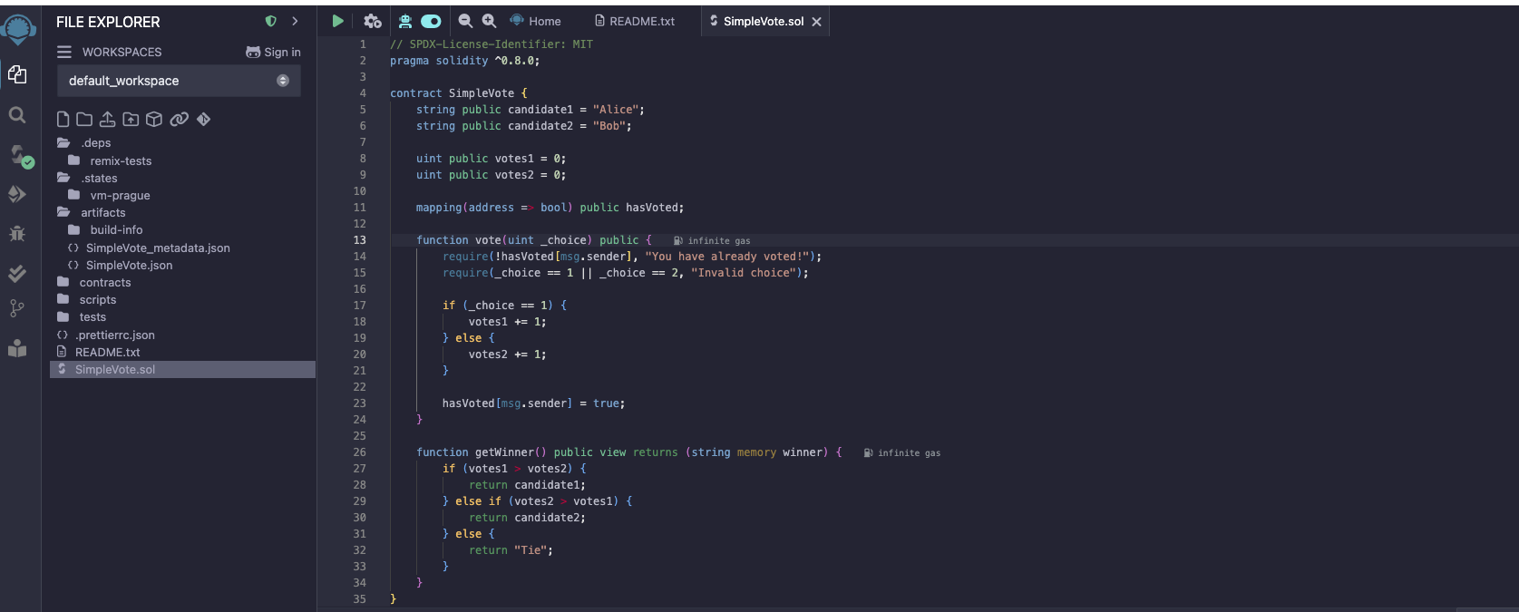Create a new folder icon
Screen dimensions: 1519x612
point(84,119)
